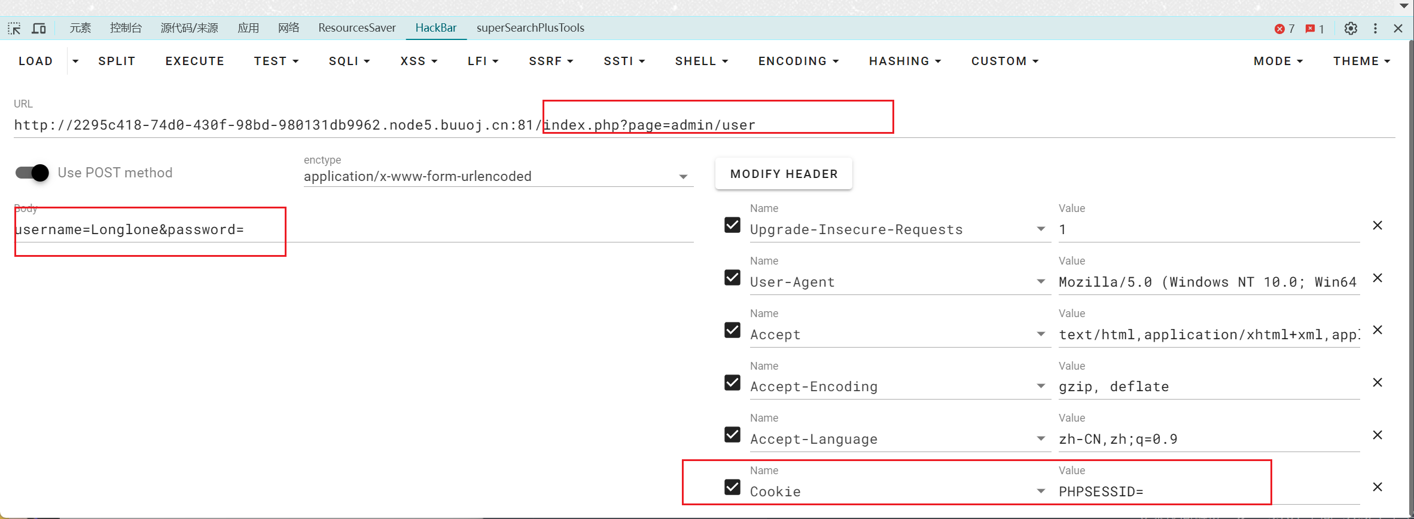The height and width of the screenshot is (519, 1414).
Task: Switch to the HackBar tab
Action: pos(435,27)
